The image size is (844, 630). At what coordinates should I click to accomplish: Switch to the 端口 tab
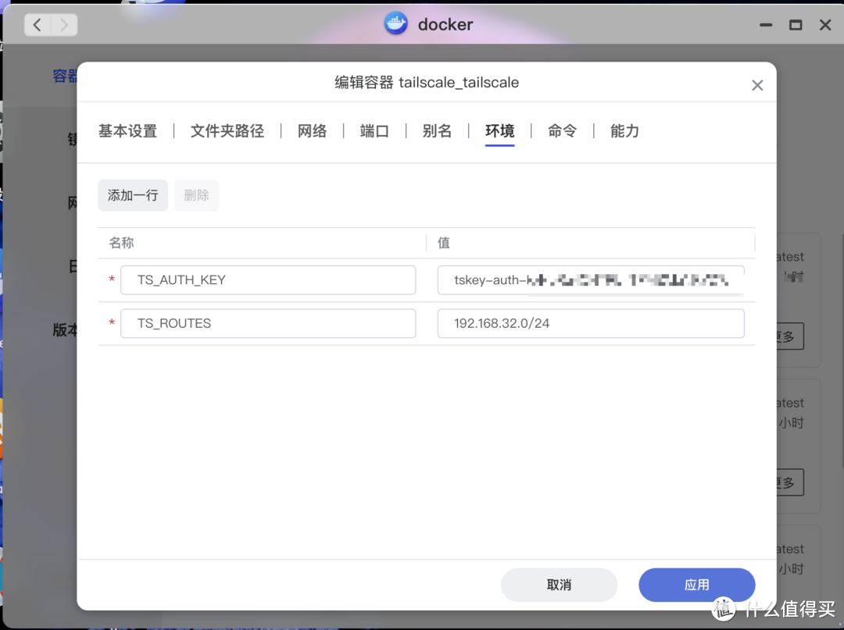pos(374,130)
